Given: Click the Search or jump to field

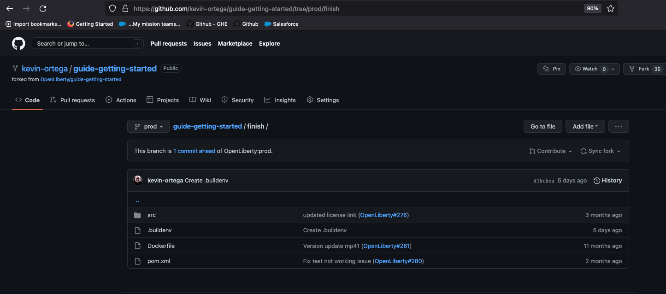Looking at the screenshot, I should pos(88,43).
